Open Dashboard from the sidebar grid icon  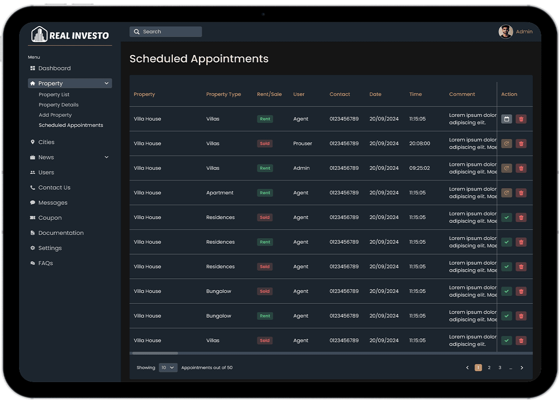33,68
